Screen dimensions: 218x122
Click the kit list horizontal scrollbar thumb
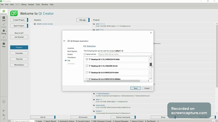coord(113,81)
